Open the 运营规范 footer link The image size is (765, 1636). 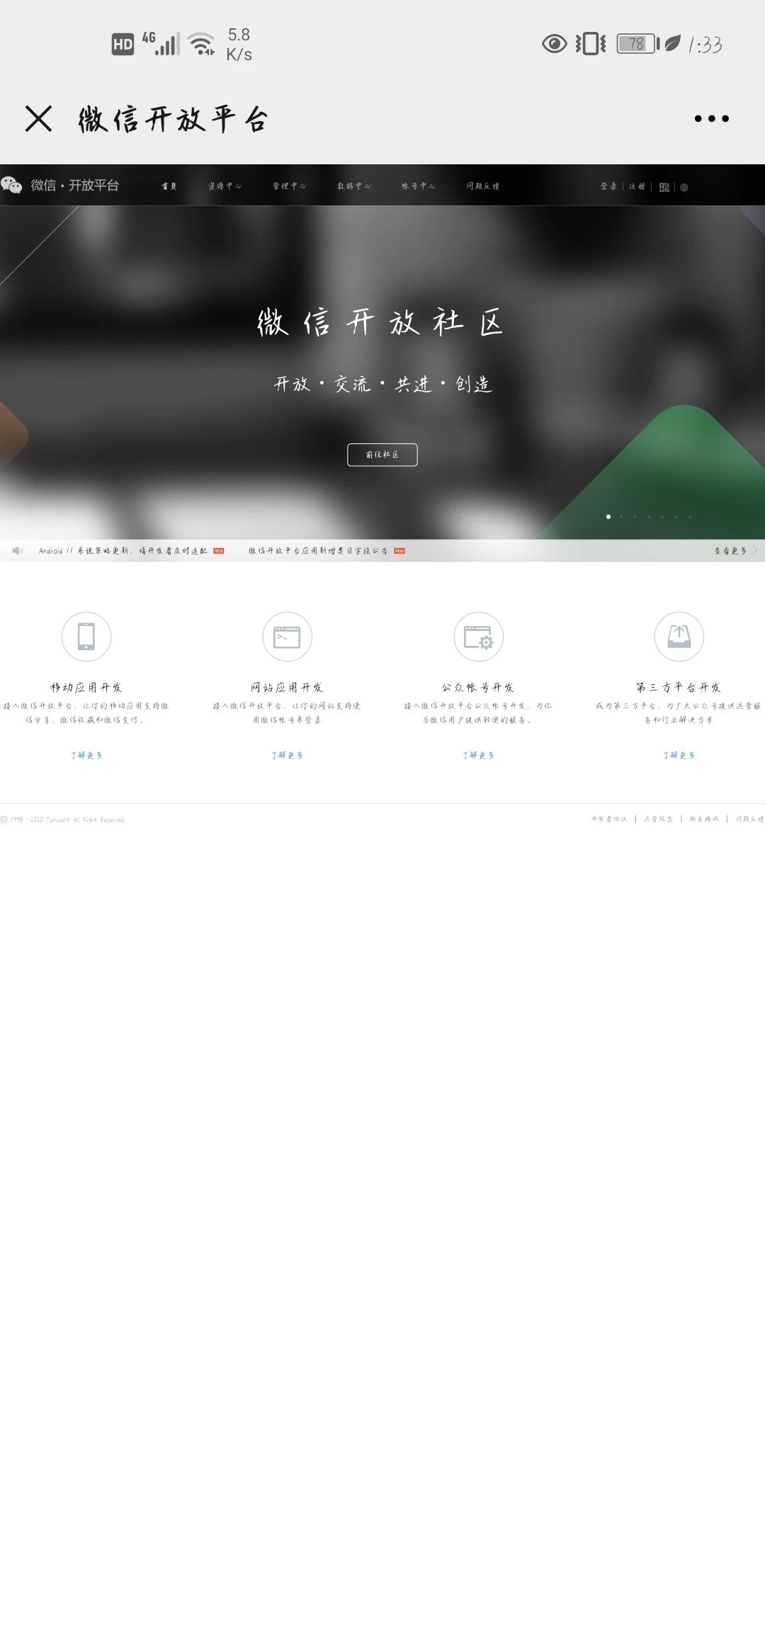click(x=658, y=819)
